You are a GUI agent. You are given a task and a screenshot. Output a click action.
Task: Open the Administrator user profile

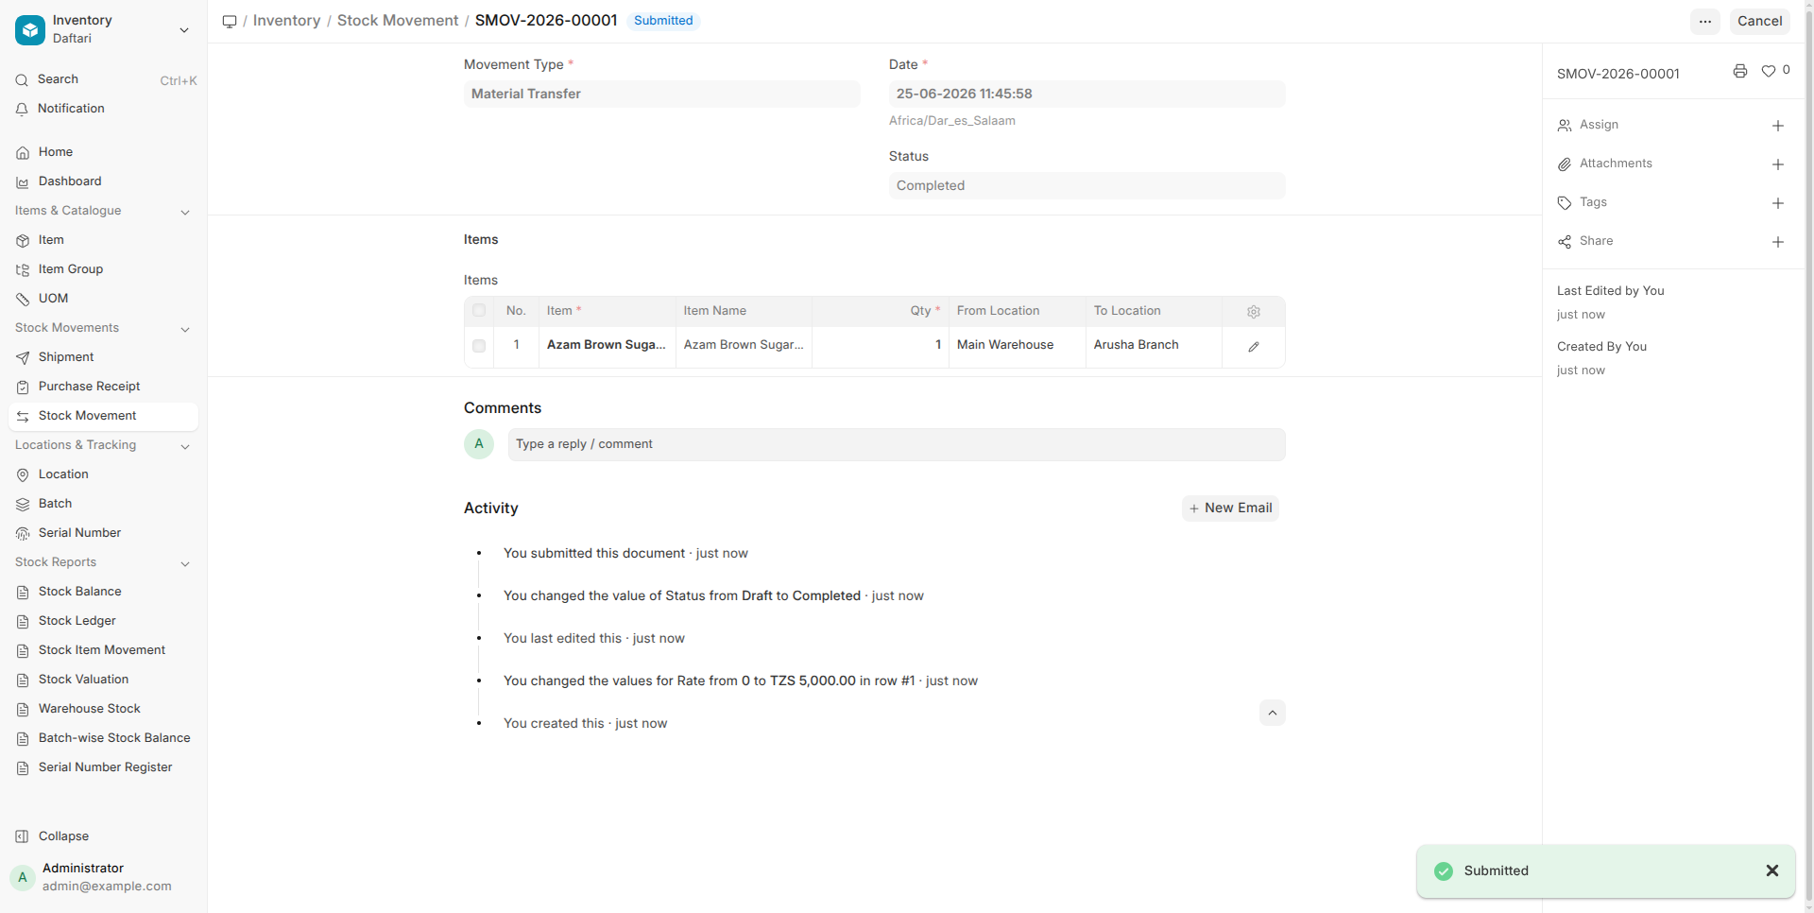(x=104, y=877)
